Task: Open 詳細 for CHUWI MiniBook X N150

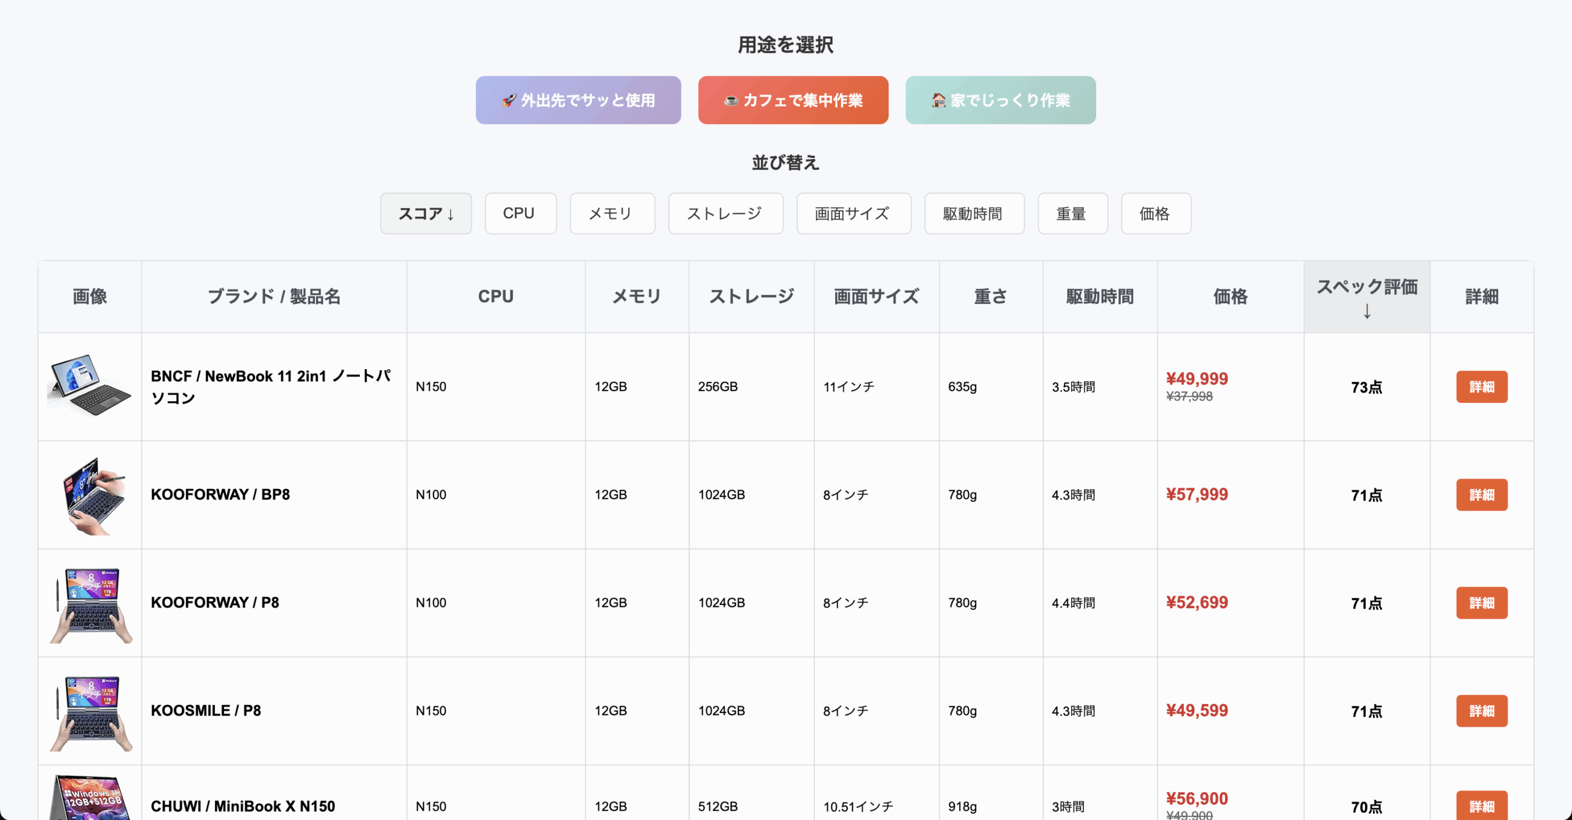Action: pos(1481,806)
